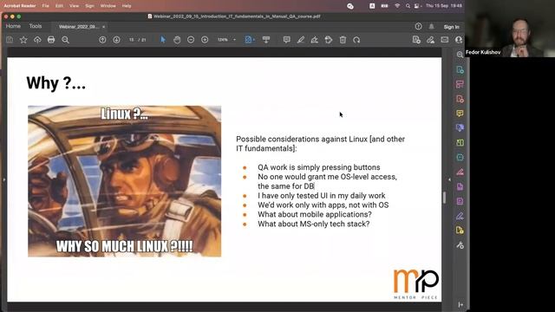The width and height of the screenshot is (555, 312).
Task: Activate the hand pan tool
Action: (177, 40)
